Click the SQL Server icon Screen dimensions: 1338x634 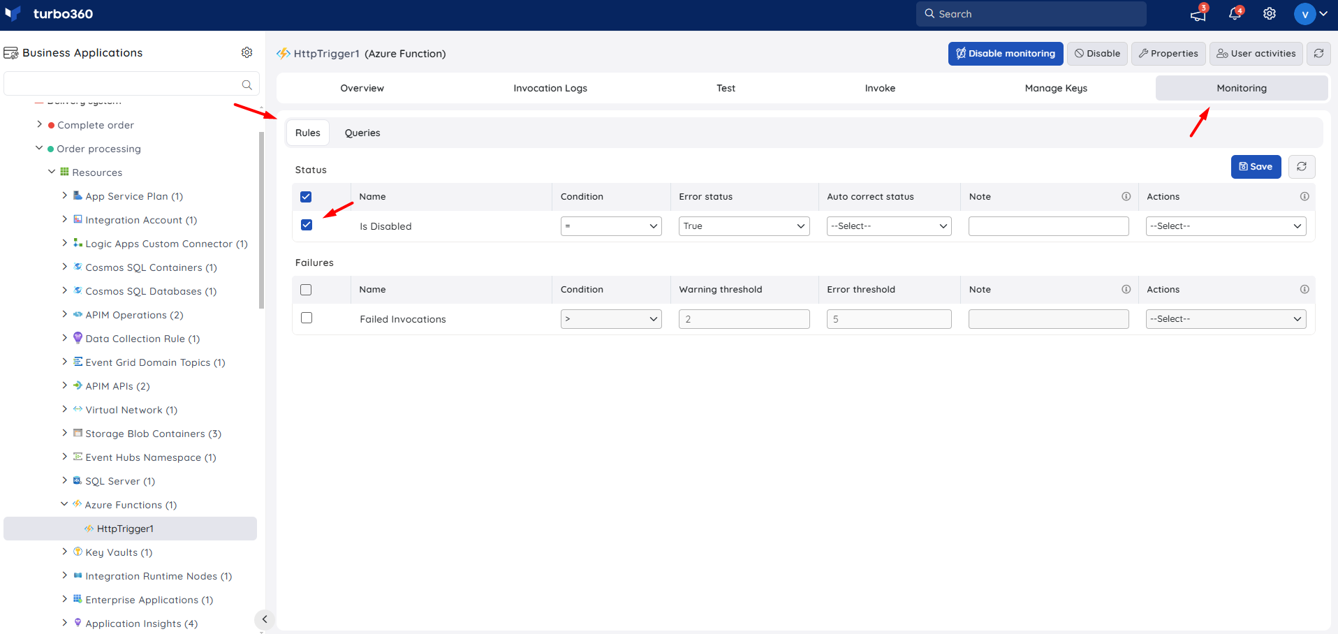[78, 480]
